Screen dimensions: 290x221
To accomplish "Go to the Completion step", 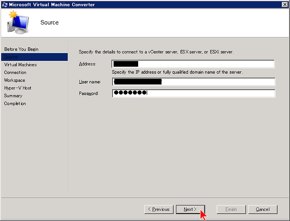I will click(15, 104).
